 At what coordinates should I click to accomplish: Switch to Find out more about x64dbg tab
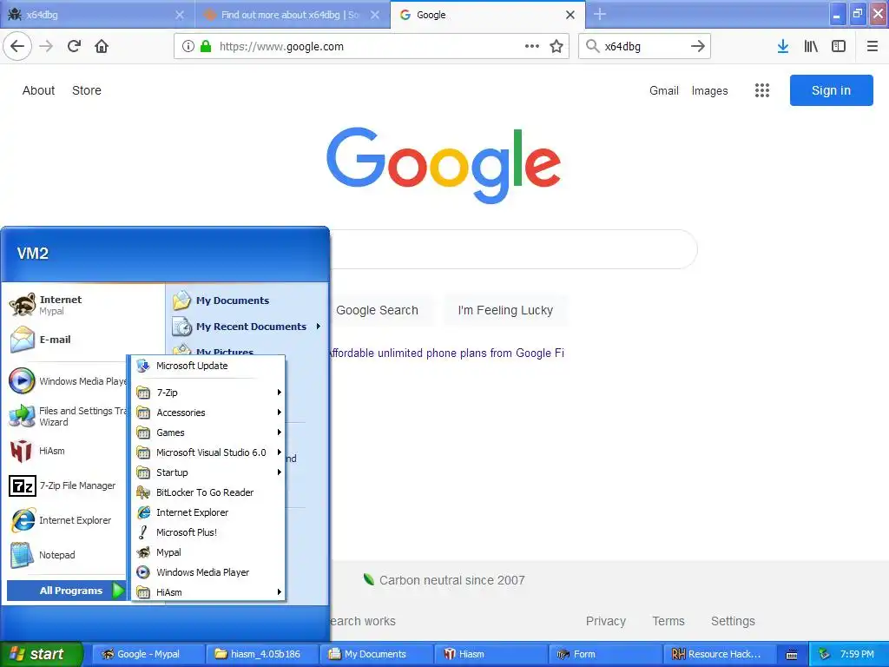coord(293,15)
